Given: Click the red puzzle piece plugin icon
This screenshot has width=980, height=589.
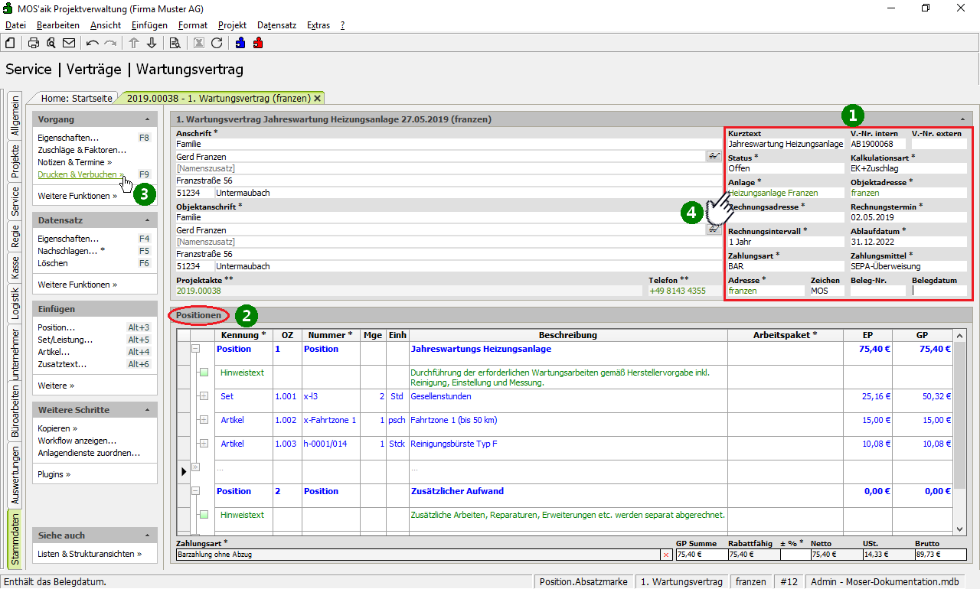Looking at the screenshot, I should [x=258, y=43].
